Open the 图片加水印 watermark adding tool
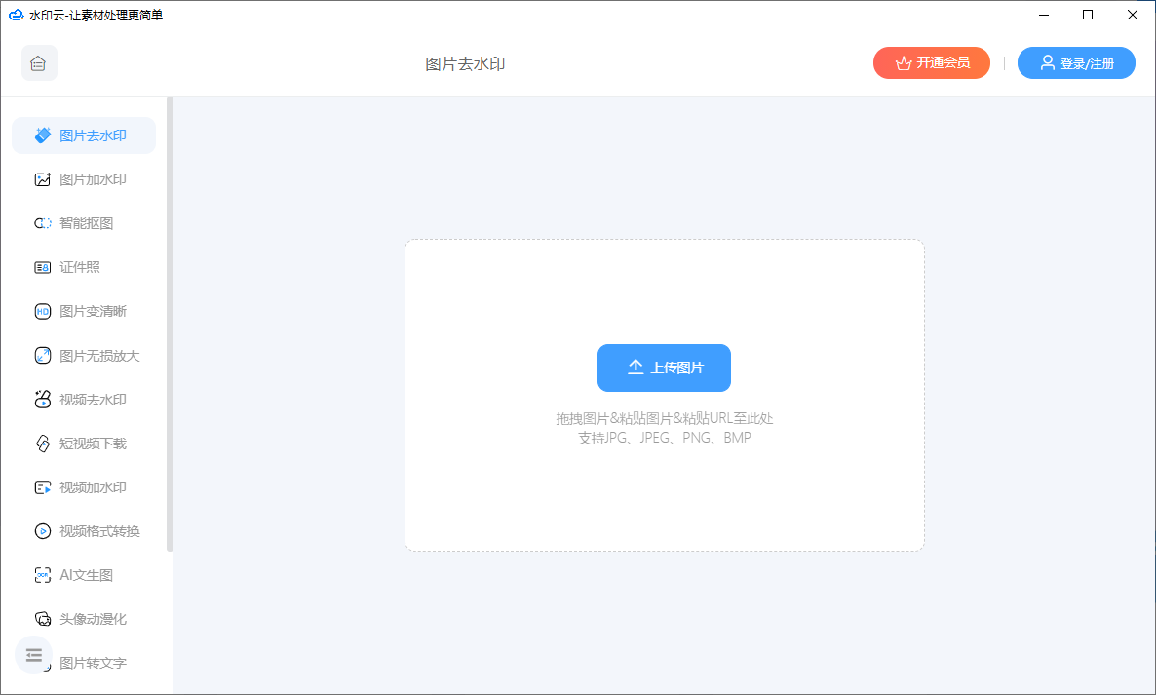This screenshot has height=695, width=1156. tap(84, 178)
